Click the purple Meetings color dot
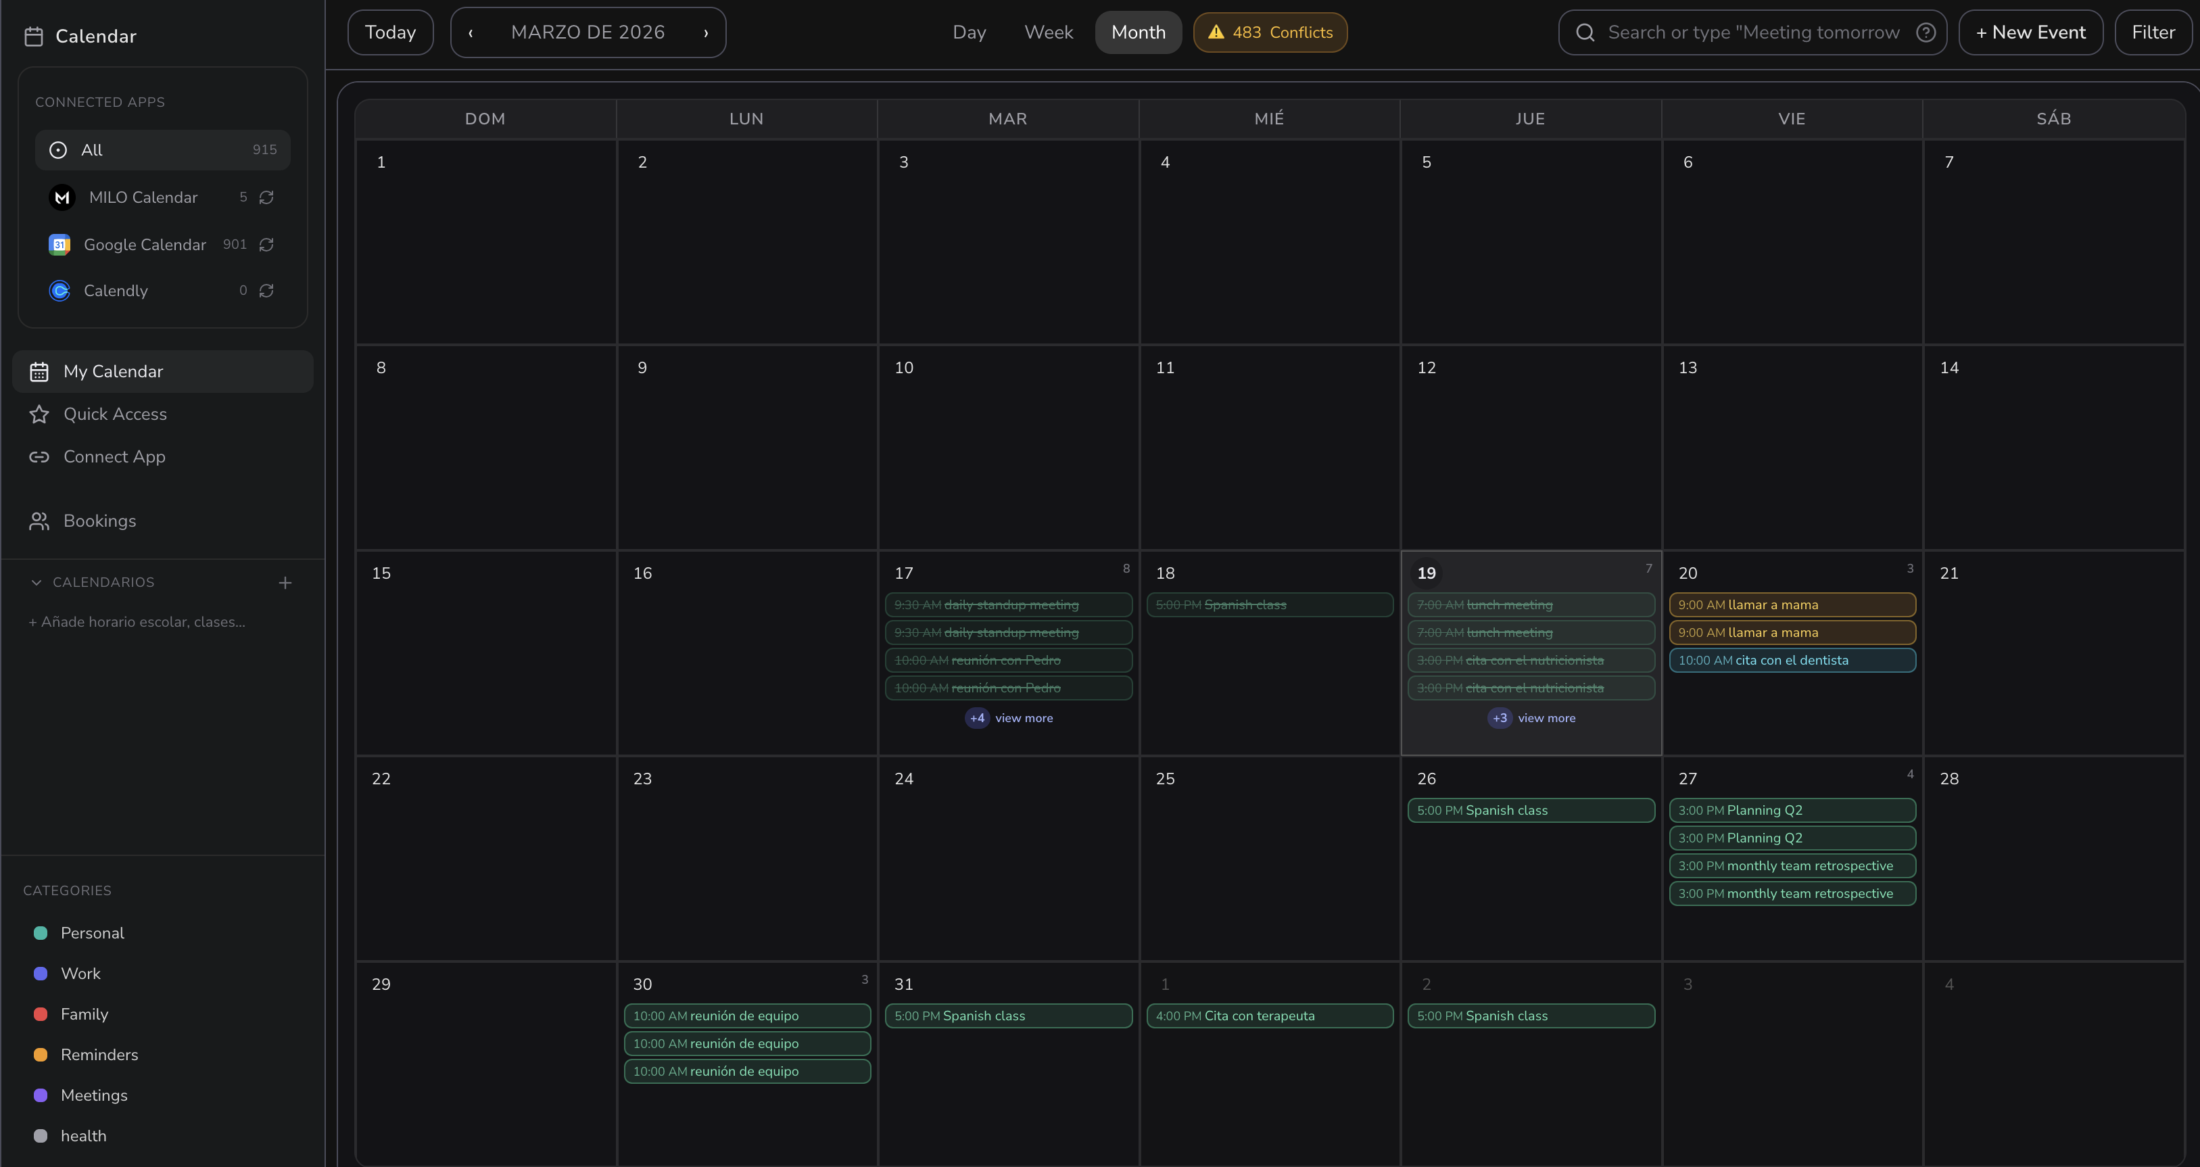The height and width of the screenshot is (1167, 2200). (40, 1095)
